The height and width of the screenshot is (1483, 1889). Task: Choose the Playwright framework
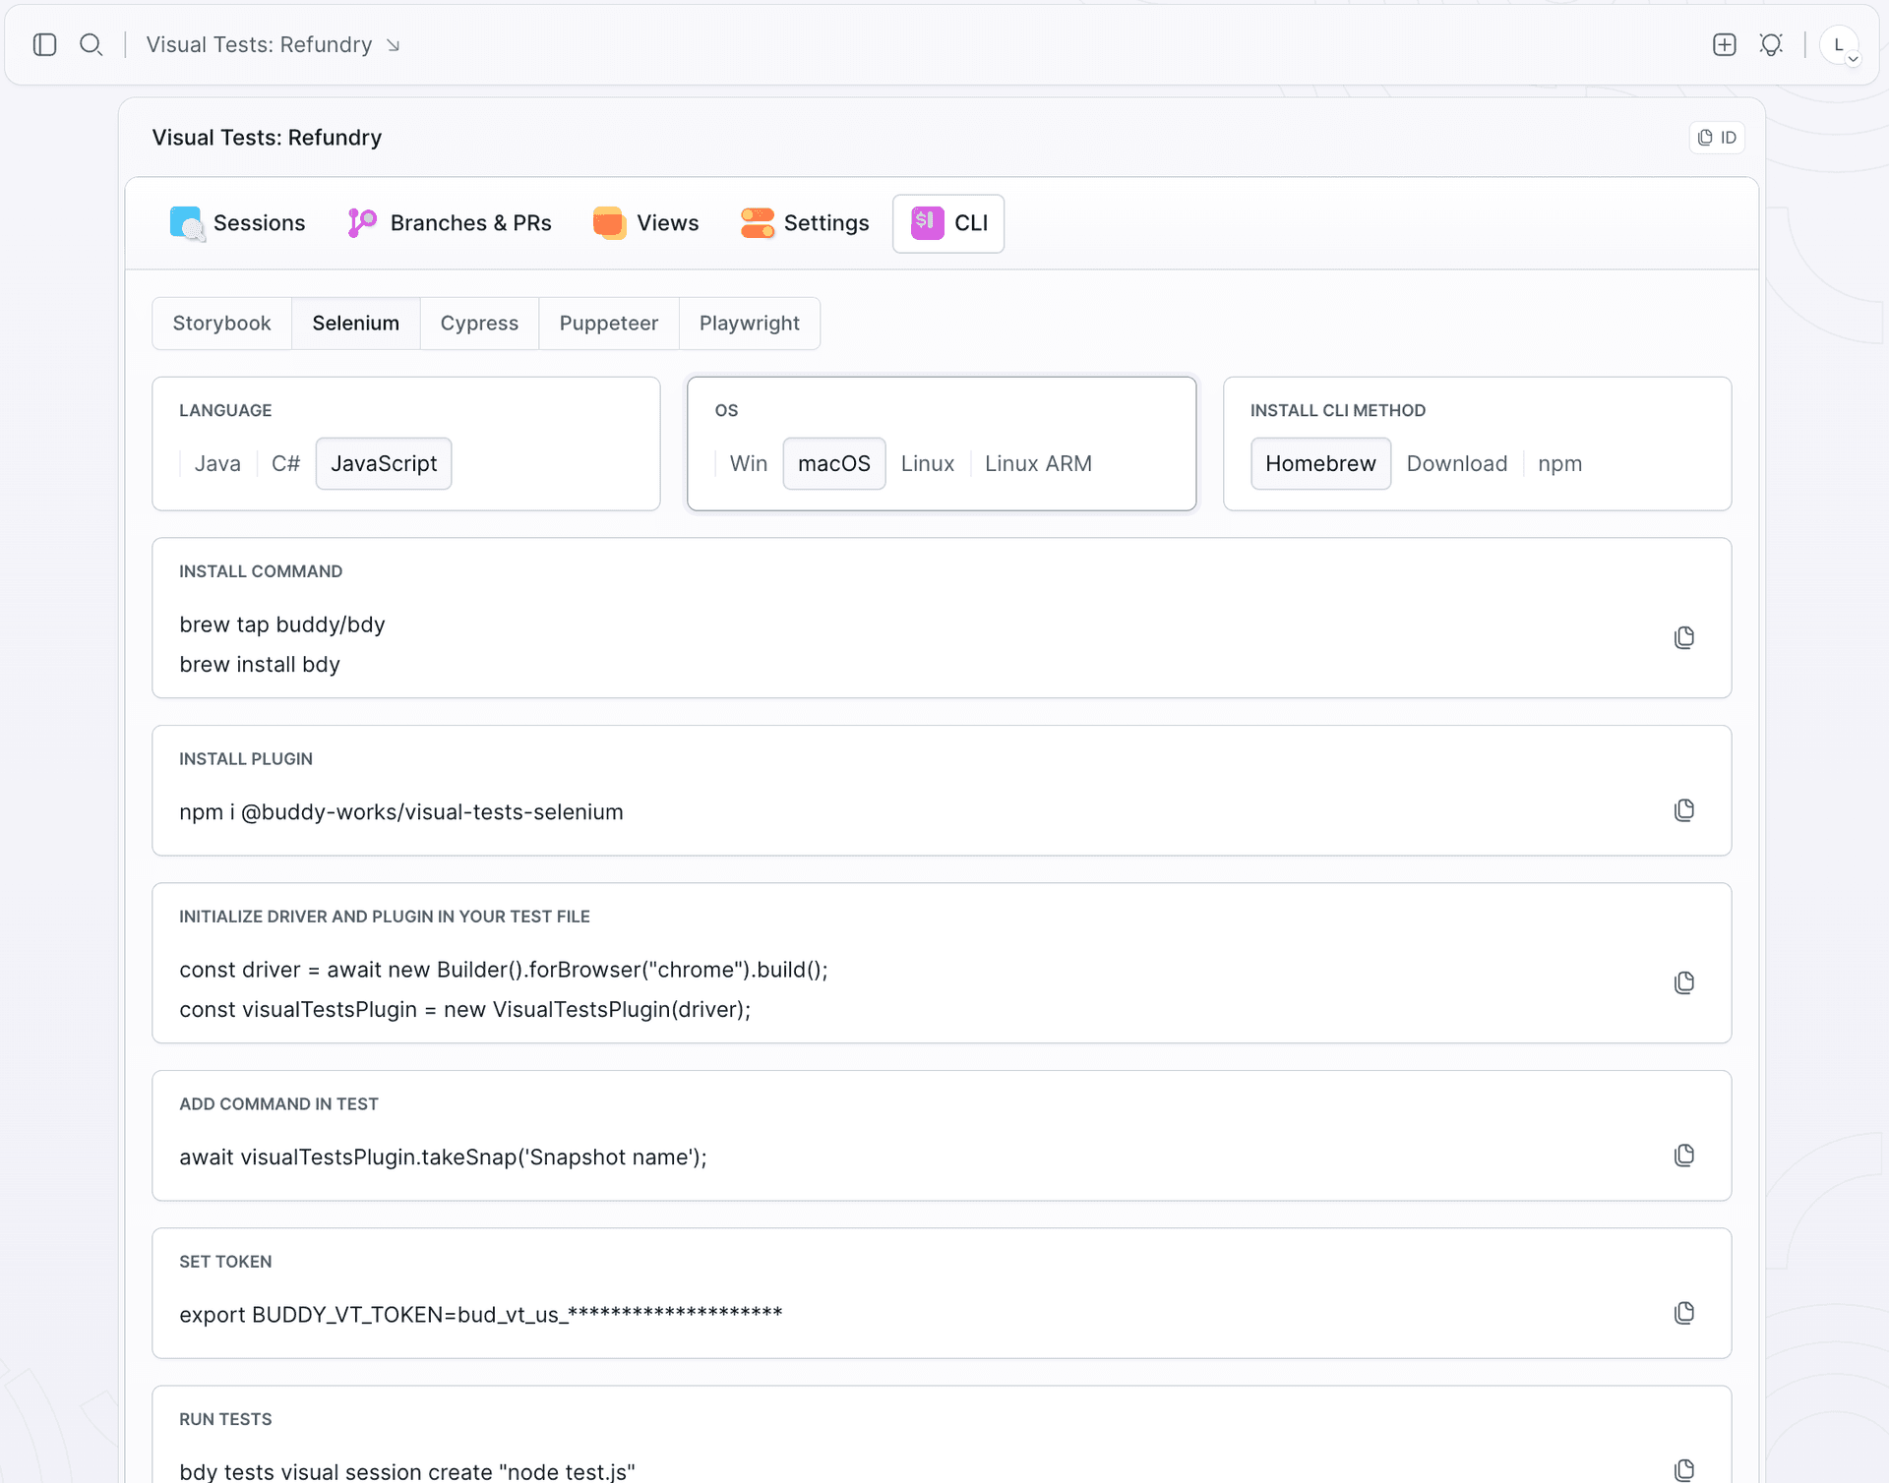(749, 324)
